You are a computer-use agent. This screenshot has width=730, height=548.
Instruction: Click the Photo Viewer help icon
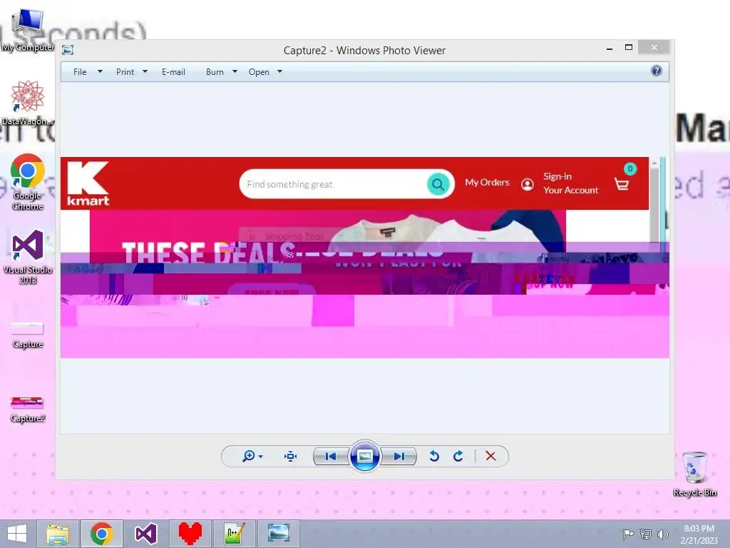[x=657, y=71]
